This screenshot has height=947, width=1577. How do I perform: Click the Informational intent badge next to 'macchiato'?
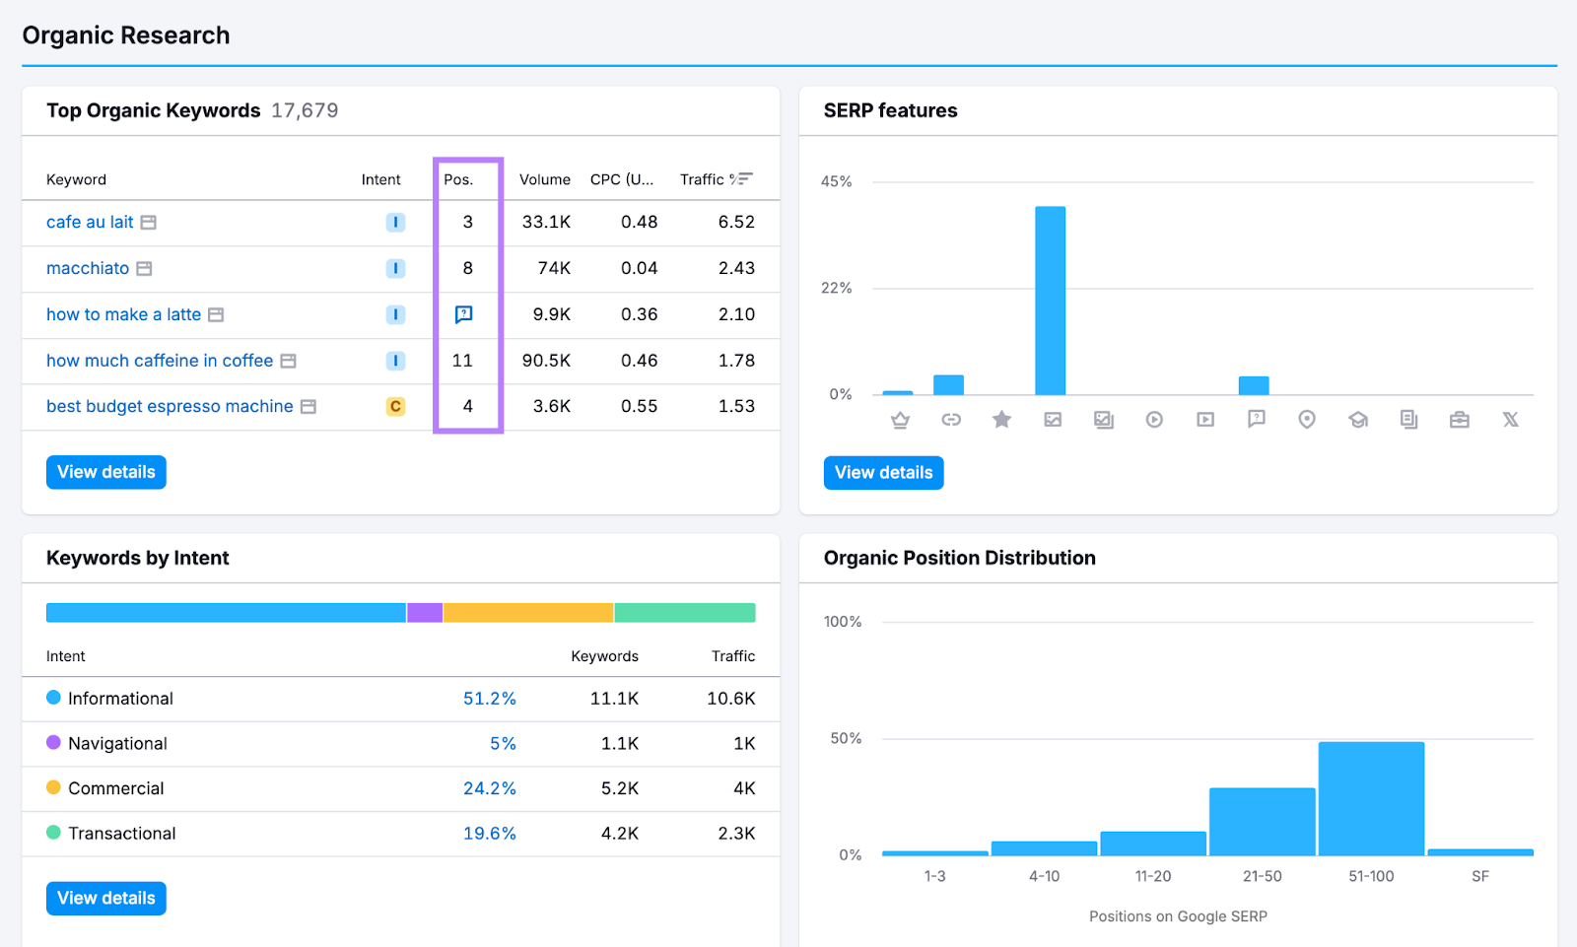point(395,268)
